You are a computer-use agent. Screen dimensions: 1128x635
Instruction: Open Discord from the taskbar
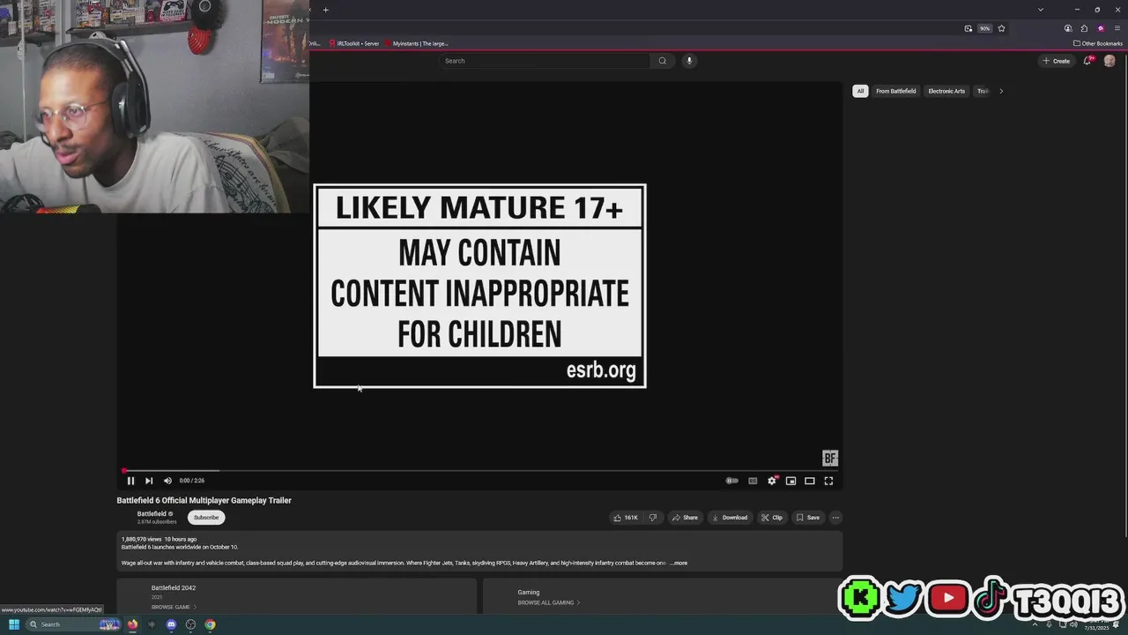pos(171,624)
